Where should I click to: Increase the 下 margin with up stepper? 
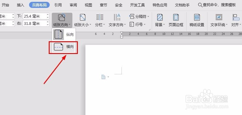[x=48, y=15]
